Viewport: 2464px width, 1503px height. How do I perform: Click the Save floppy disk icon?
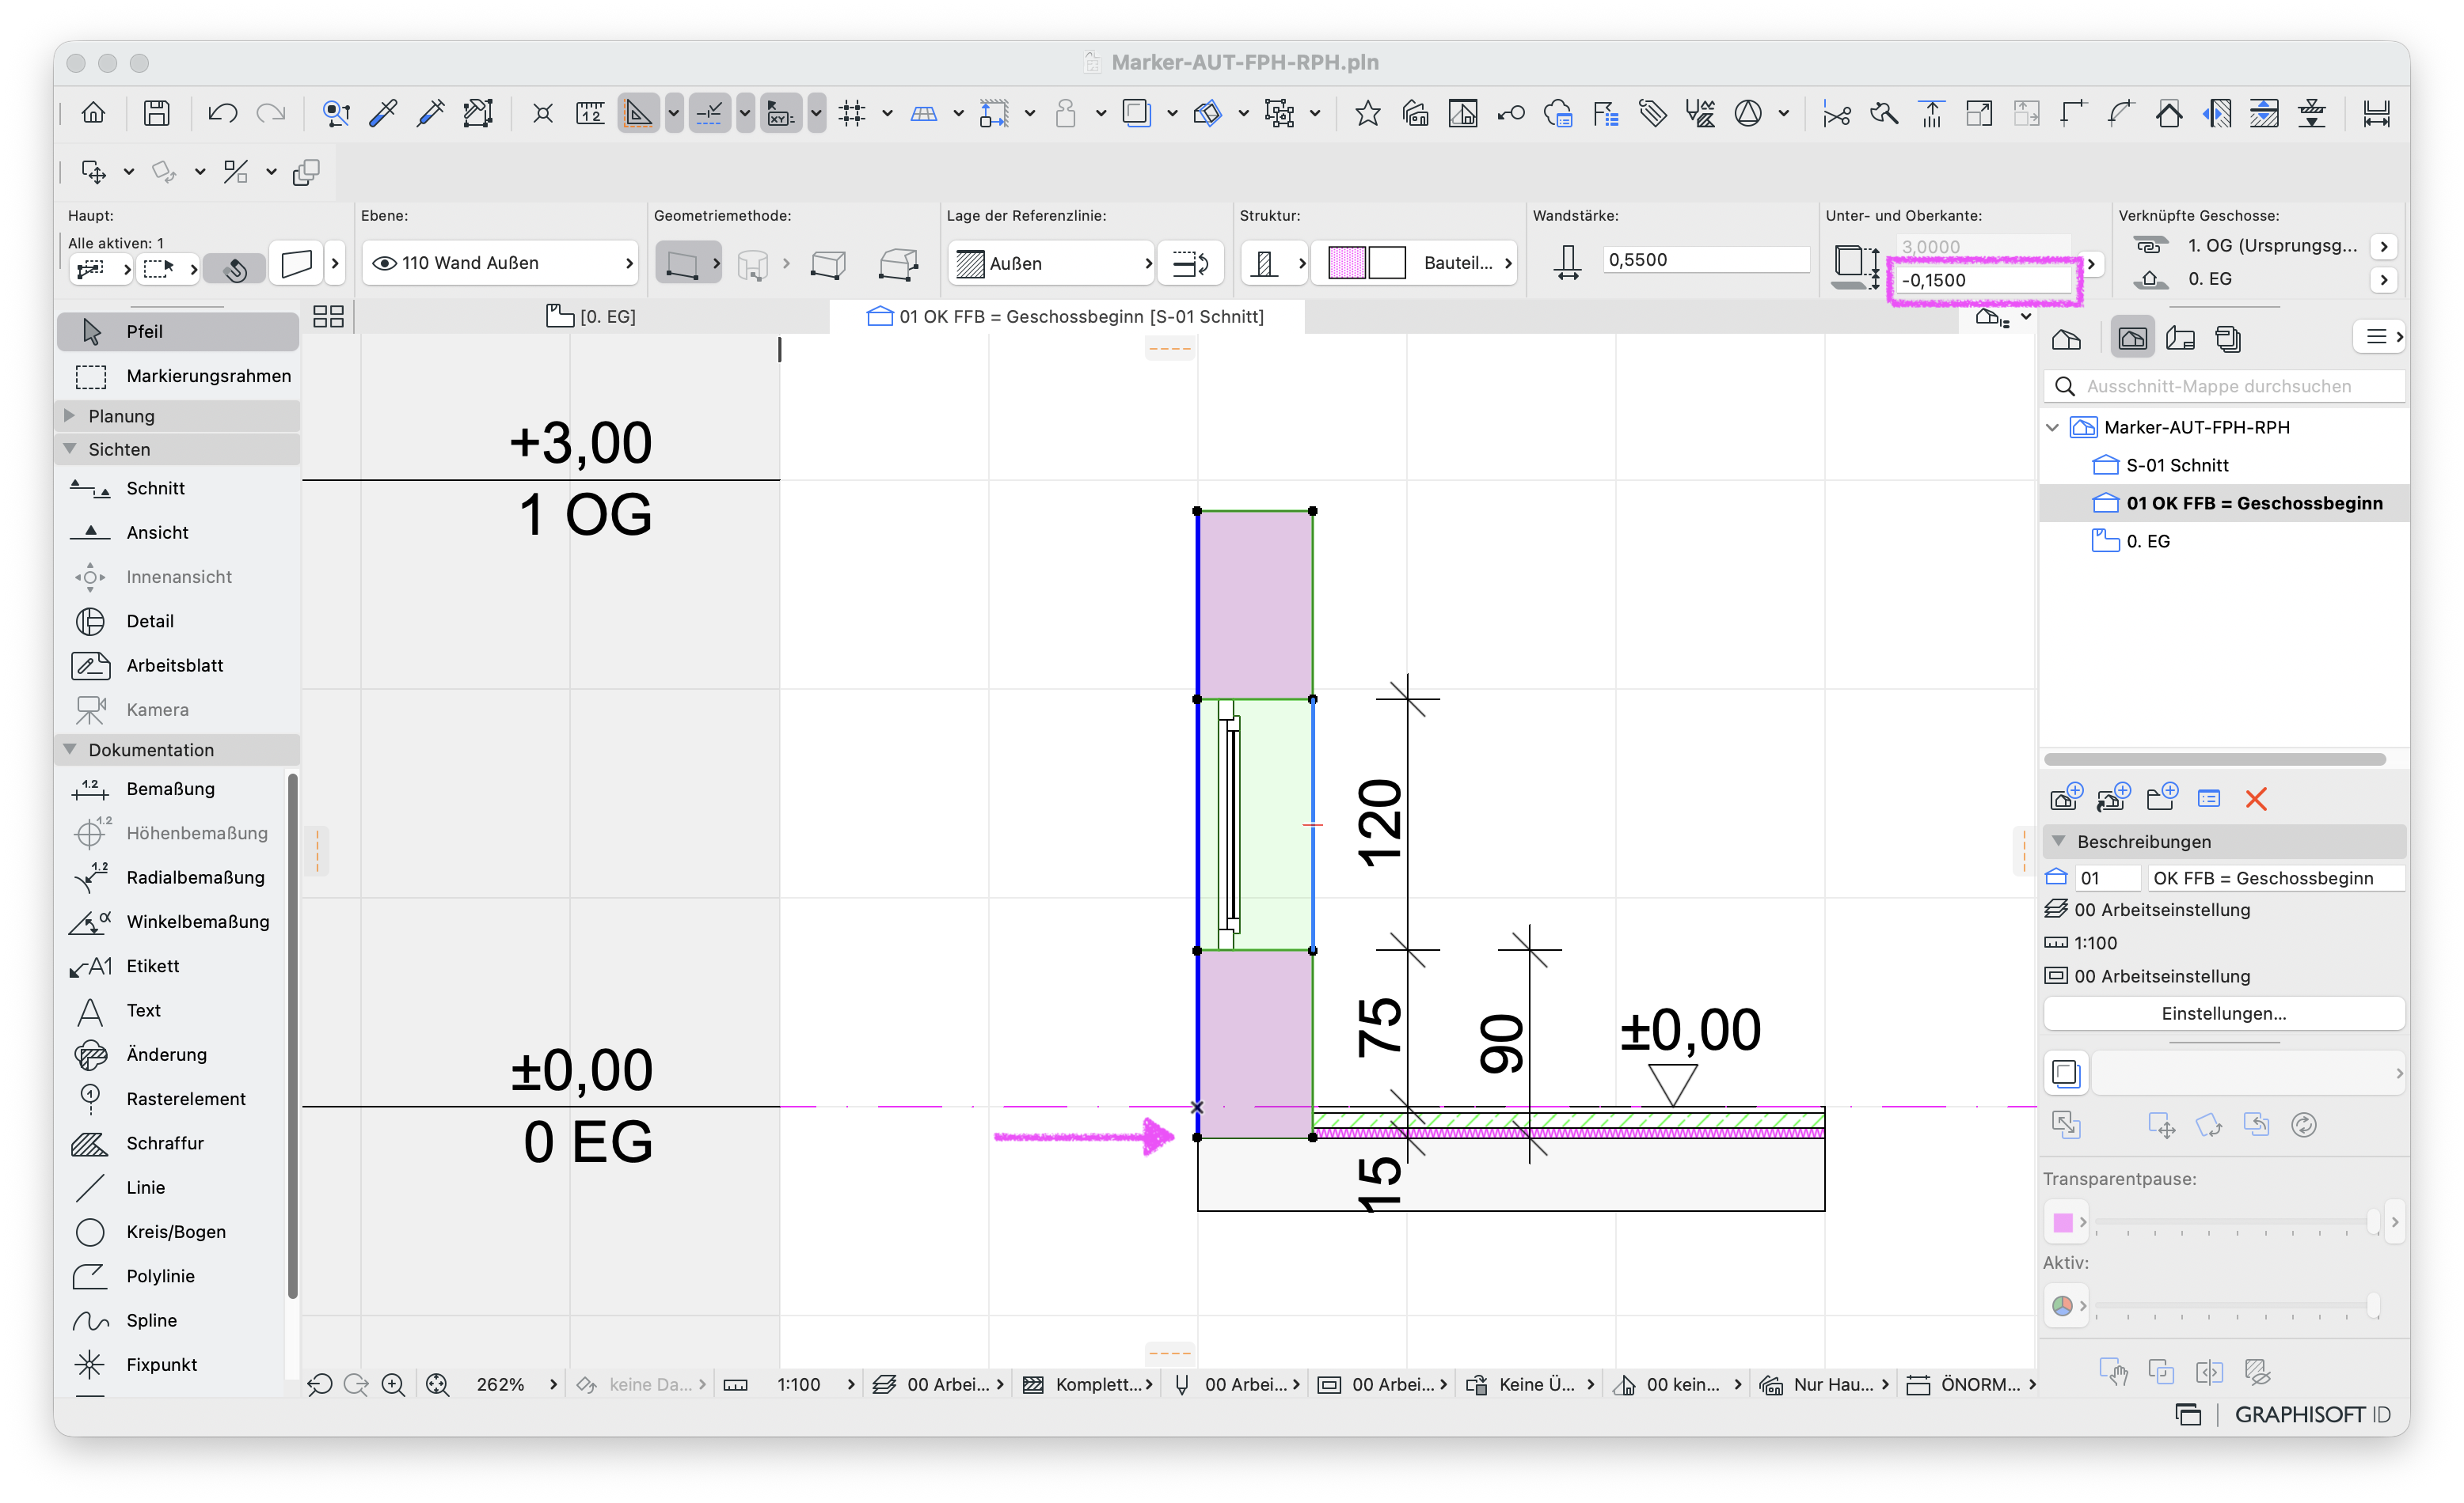(x=156, y=113)
